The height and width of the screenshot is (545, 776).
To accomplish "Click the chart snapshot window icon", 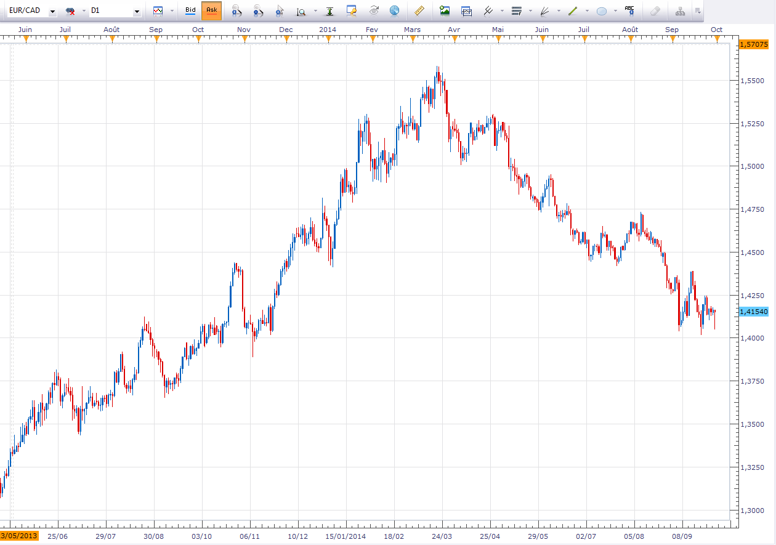I will [x=466, y=10].
